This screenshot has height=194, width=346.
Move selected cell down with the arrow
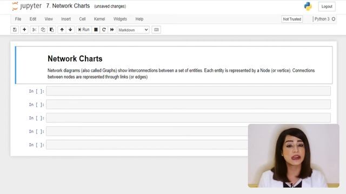[x=70, y=30]
